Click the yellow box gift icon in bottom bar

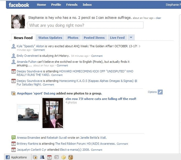tap(63, 157)
